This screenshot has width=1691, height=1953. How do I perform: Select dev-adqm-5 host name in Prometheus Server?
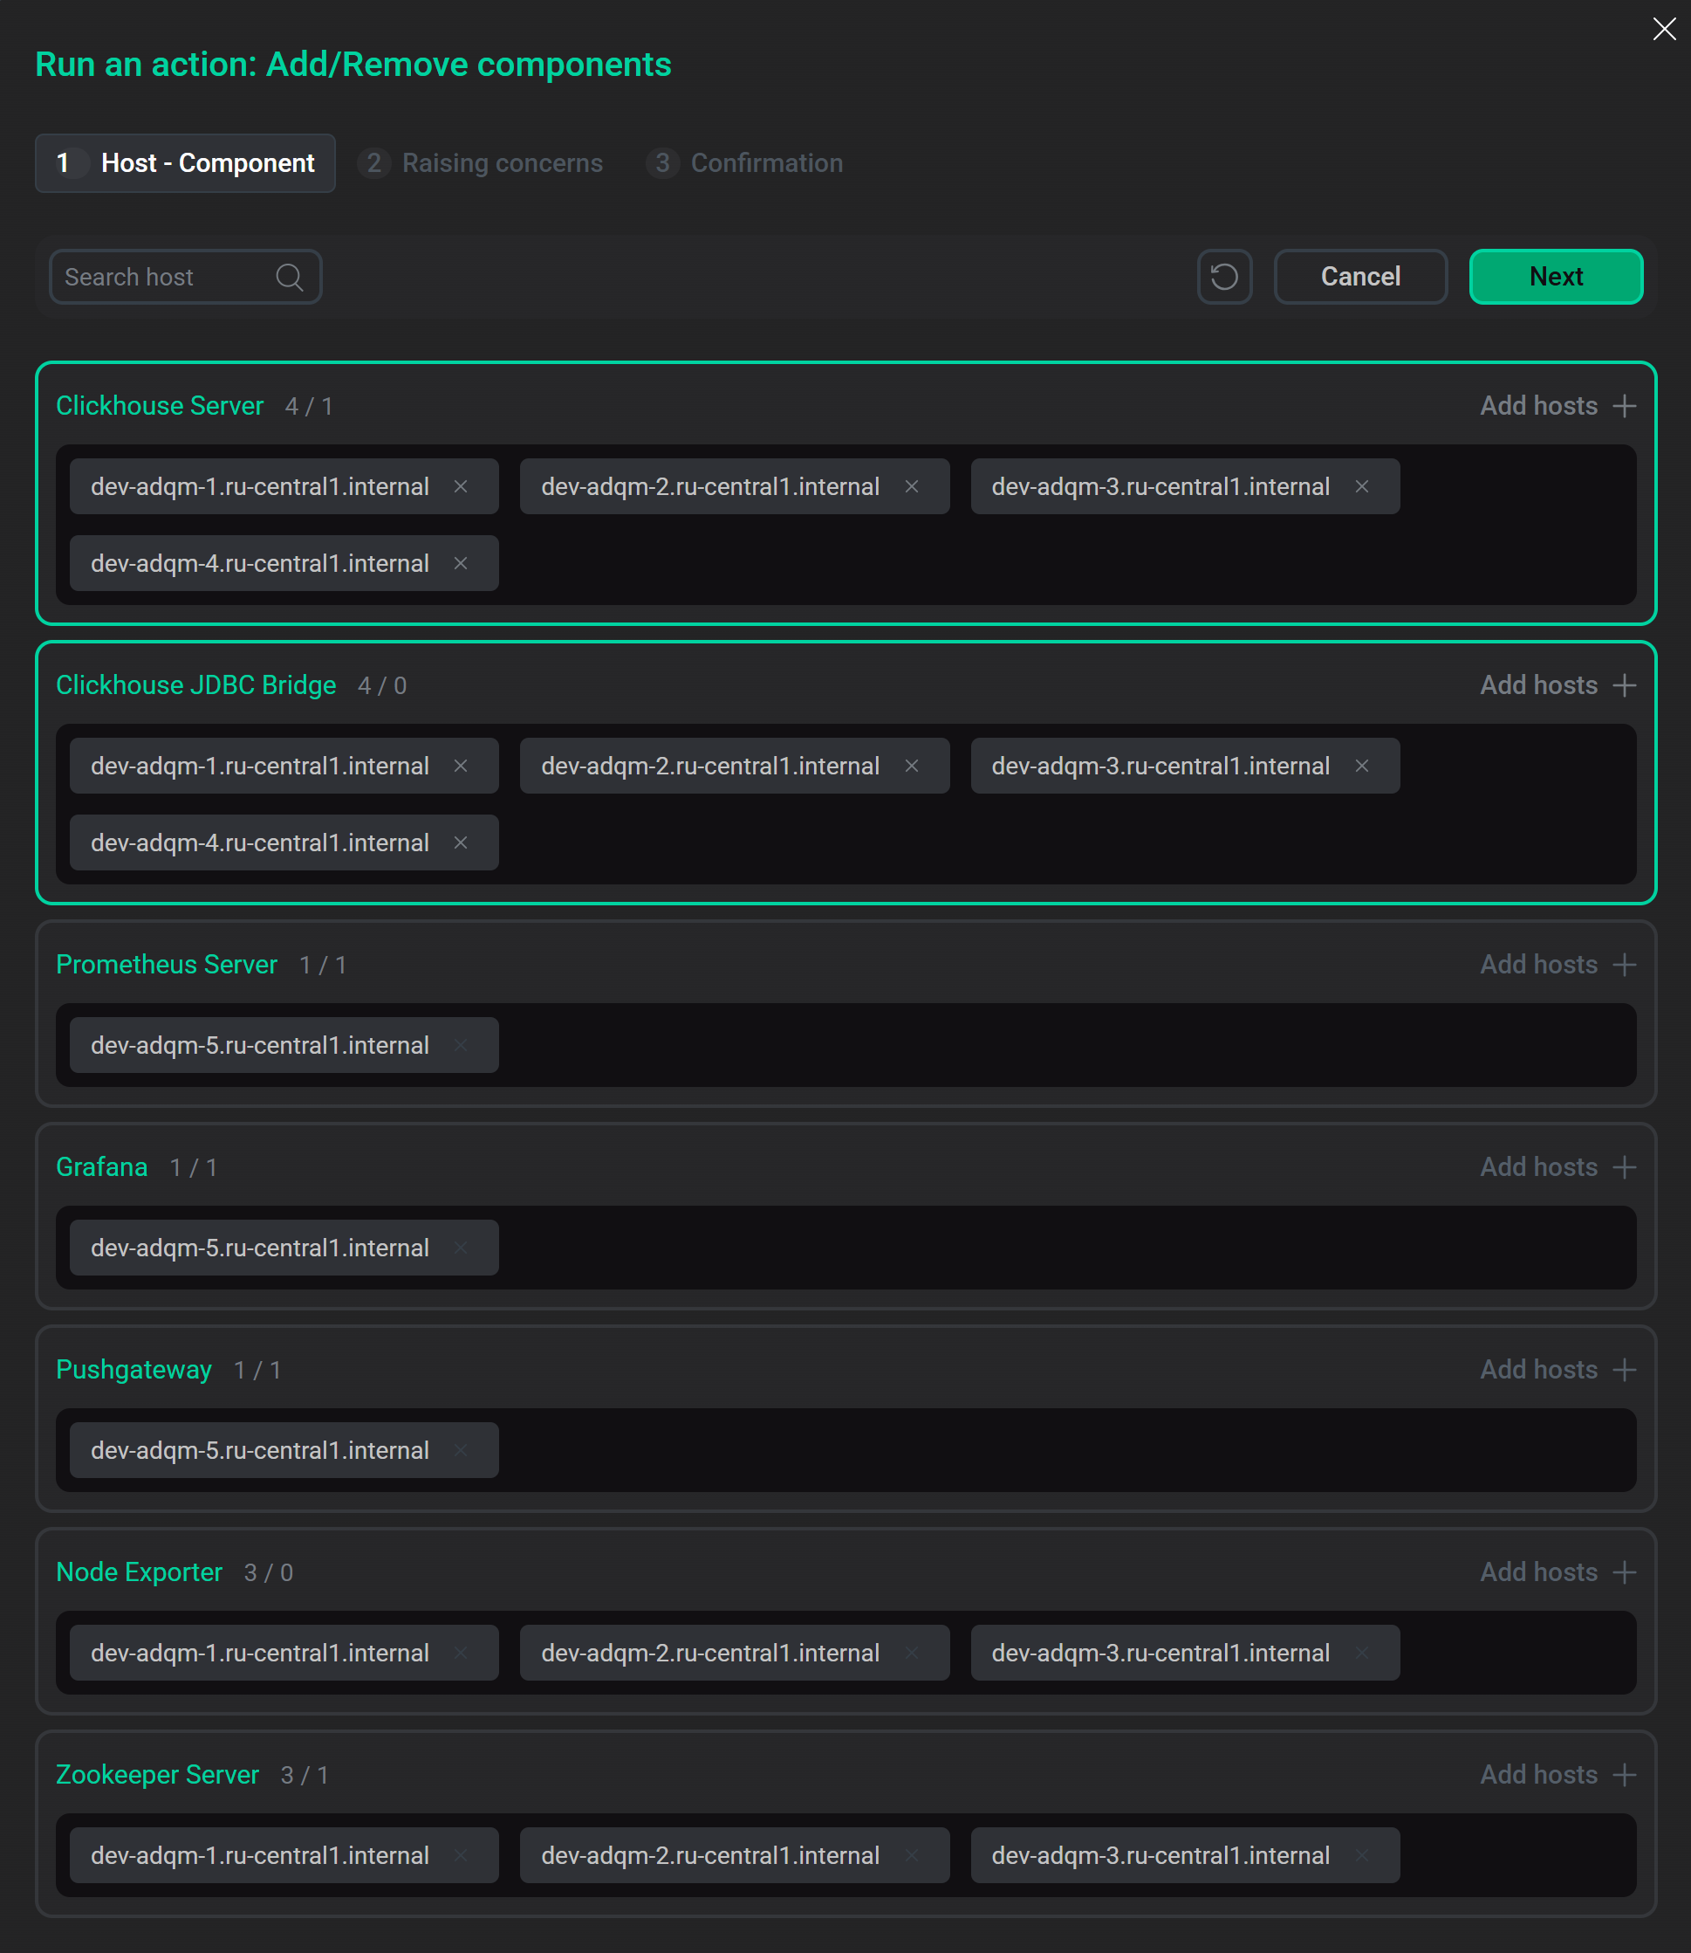[259, 1046]
